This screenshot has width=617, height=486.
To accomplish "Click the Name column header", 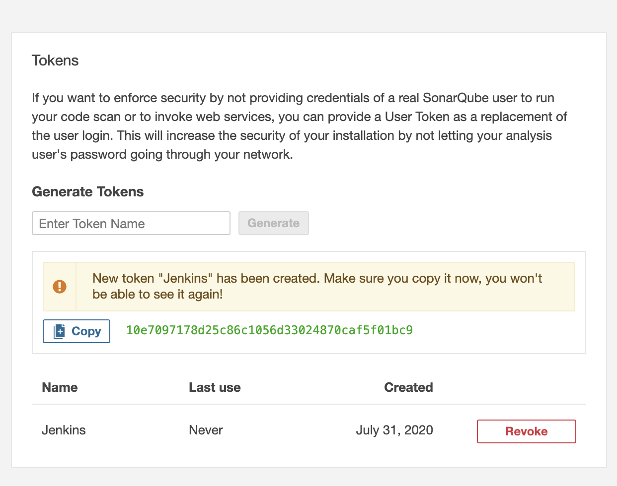I will pos(60,387).
